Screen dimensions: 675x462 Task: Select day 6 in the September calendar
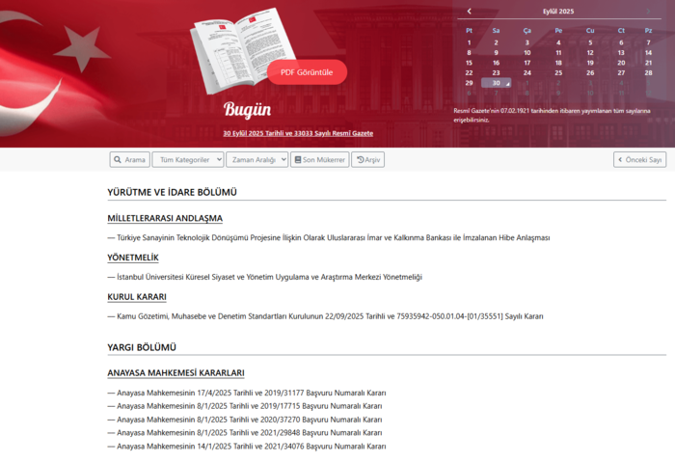point(621,42)
